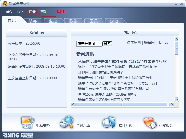Open news item 计世网：谁还敢相信周鸿祎
This screenshot has height=139, width=186.
101,72
